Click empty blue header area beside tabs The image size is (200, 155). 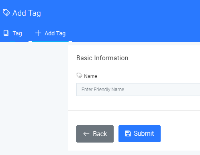pyautogui.click(x=134, y=33)
